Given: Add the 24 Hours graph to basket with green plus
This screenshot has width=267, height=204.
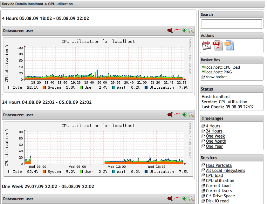Looking at the screenshot, I should [185, 114].
